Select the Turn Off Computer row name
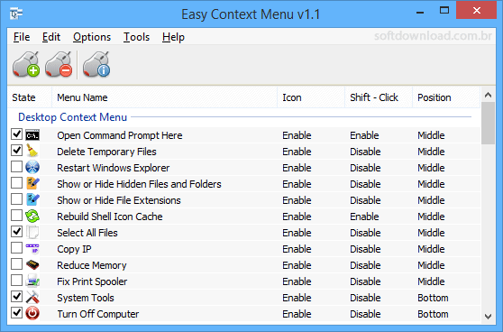 pos(98,314)
